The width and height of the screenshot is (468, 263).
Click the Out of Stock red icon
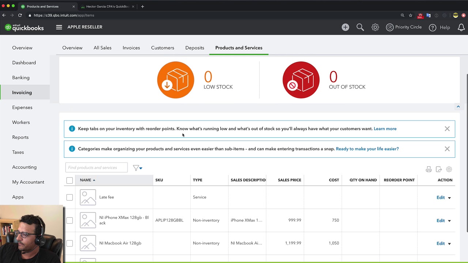pyautogui.click(x=301, y=80)
